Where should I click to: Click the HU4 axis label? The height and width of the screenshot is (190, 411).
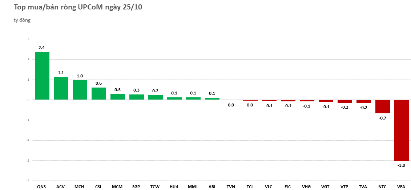tap(174, 187)
